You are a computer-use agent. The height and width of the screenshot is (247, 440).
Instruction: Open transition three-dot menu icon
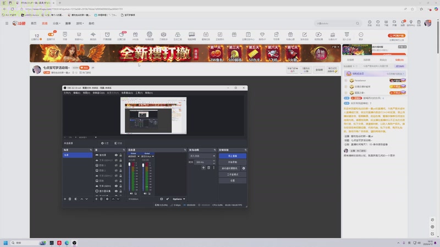[x=213, y=167]
